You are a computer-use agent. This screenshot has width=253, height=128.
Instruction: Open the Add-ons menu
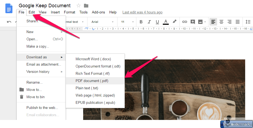pos(99,12)
